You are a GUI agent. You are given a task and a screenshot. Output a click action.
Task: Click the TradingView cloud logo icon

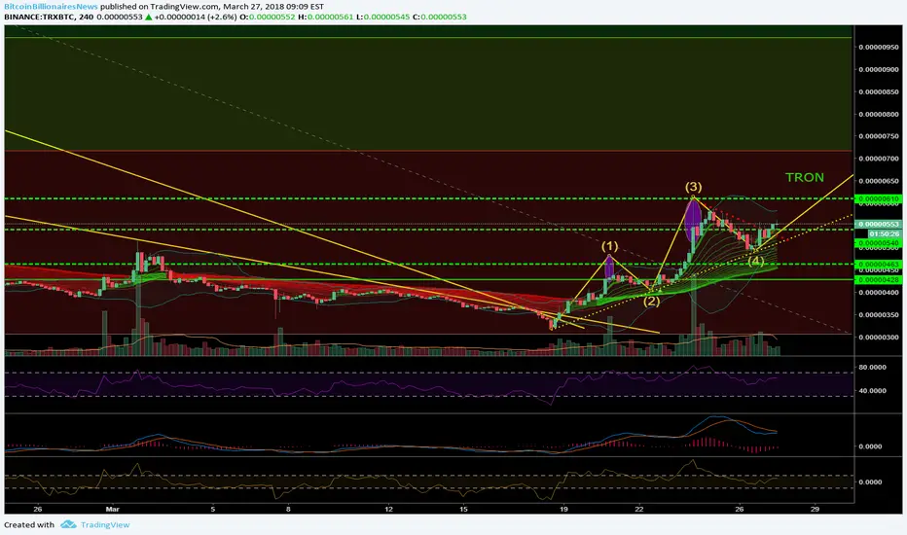point(68,524)
